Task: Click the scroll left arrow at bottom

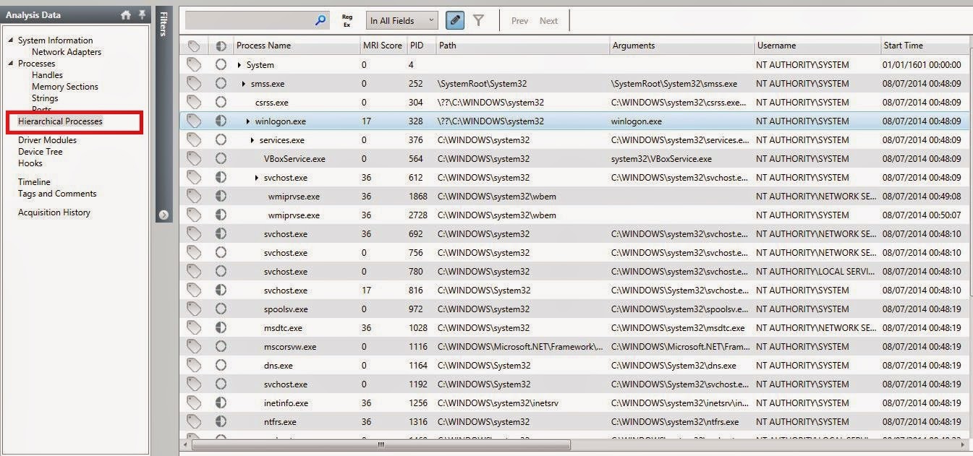Action: (x=187, y=445)
